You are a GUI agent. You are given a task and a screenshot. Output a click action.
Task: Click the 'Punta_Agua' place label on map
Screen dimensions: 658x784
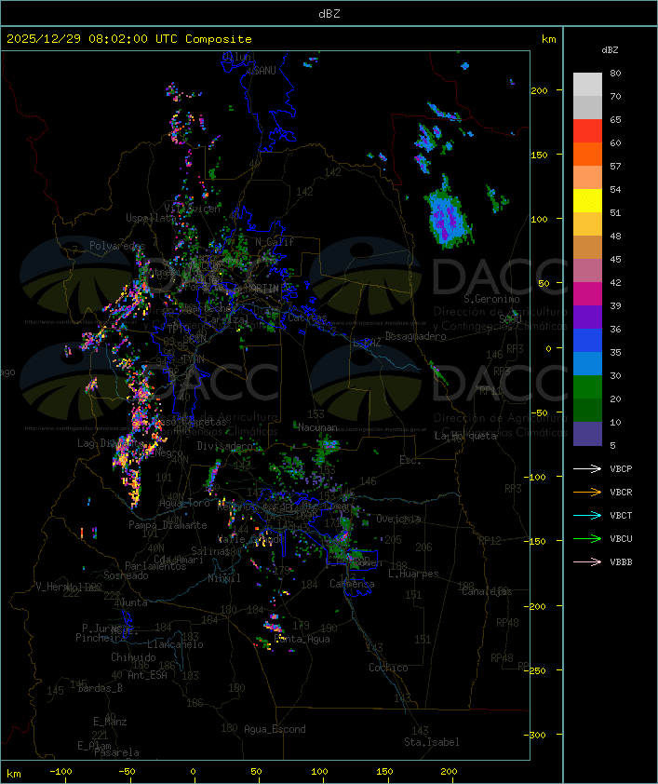[302, 639]
